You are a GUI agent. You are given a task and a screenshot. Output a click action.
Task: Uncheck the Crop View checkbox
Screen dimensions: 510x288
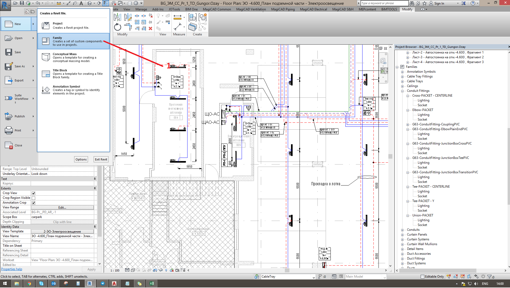point(34,193)
